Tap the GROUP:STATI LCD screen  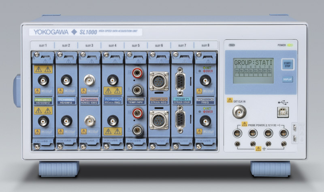tap(254, 70)
